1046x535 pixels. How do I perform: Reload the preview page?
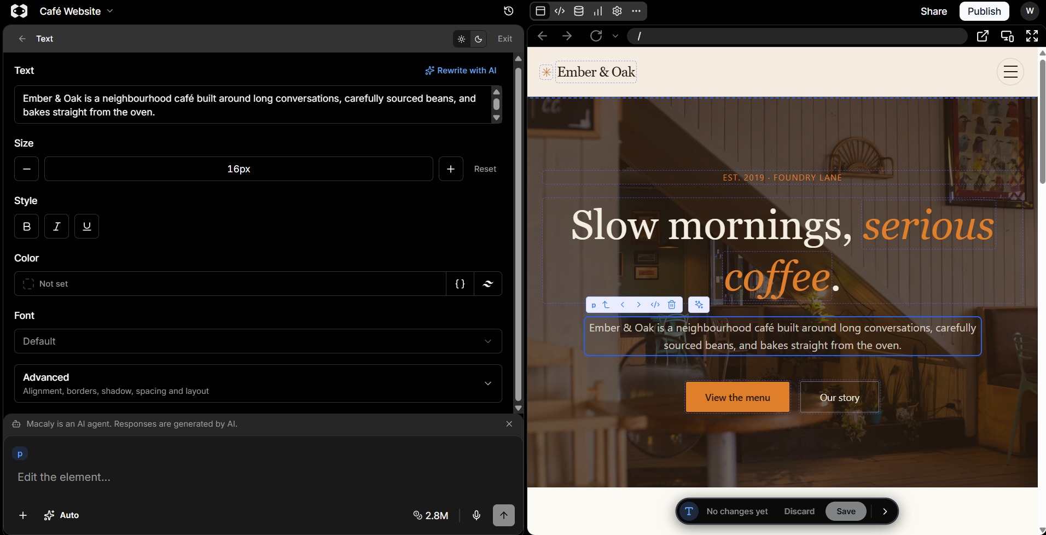pyautogui.click(x=596, y=36)
